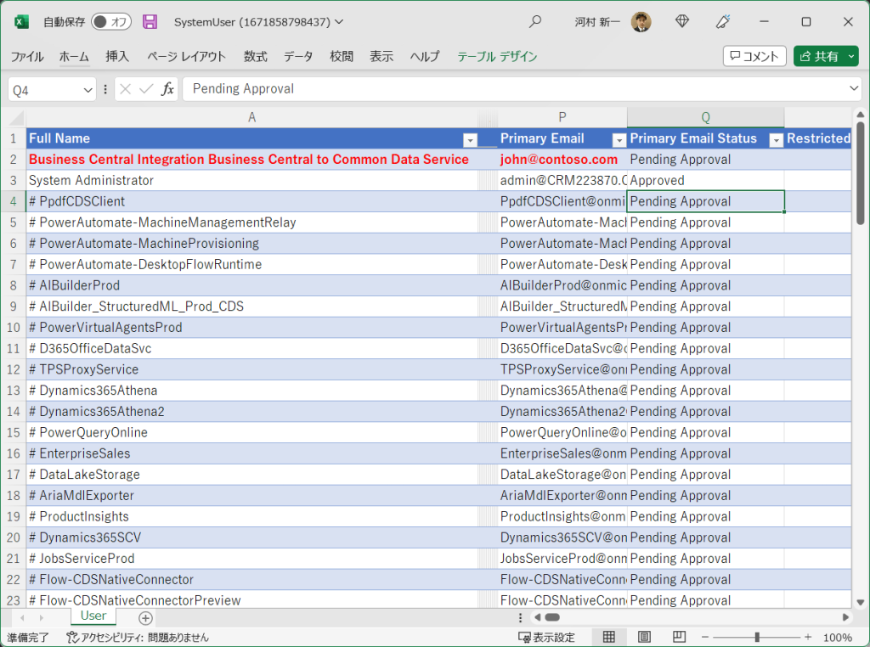Click the john@contoso.com cell
This screenshot has width=870, height=647.
[562, 160]
